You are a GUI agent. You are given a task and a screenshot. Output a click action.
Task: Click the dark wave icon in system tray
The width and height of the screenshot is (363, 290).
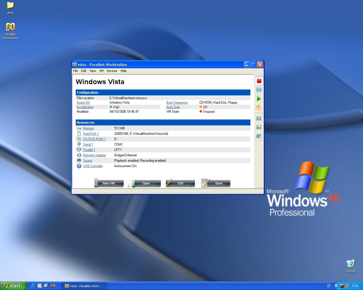click(342, 286)
